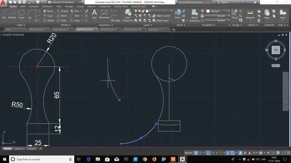Click the Erase pencil icon

(x=86, y=11)
